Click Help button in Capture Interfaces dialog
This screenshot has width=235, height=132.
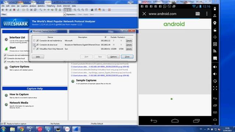(38, 57)
